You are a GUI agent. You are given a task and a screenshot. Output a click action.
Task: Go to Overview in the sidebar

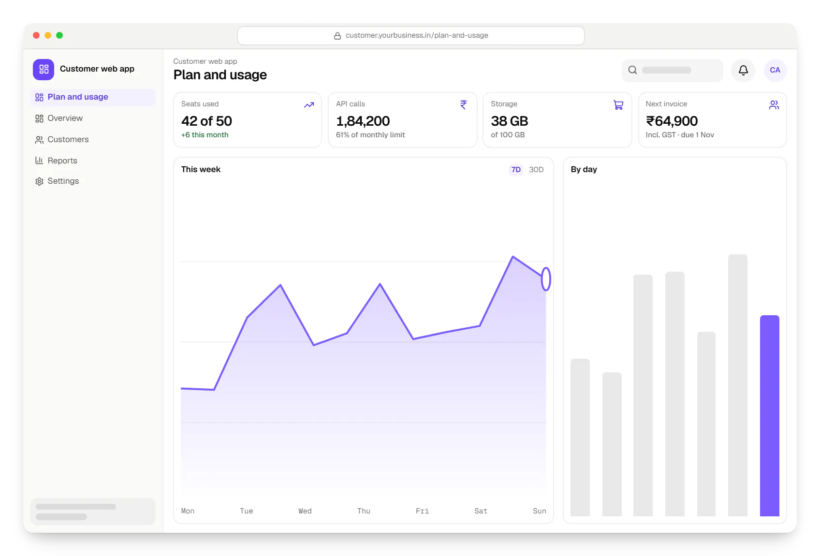(x=65, y=118)
